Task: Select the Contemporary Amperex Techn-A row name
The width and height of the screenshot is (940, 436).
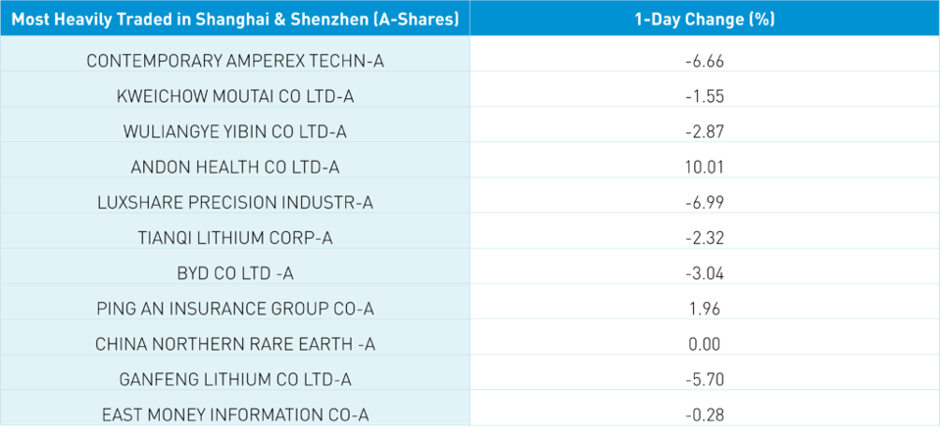Action: (x=234, y=61)
